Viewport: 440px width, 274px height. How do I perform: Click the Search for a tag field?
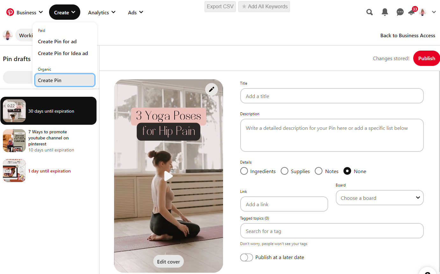[x=332, y=231]
